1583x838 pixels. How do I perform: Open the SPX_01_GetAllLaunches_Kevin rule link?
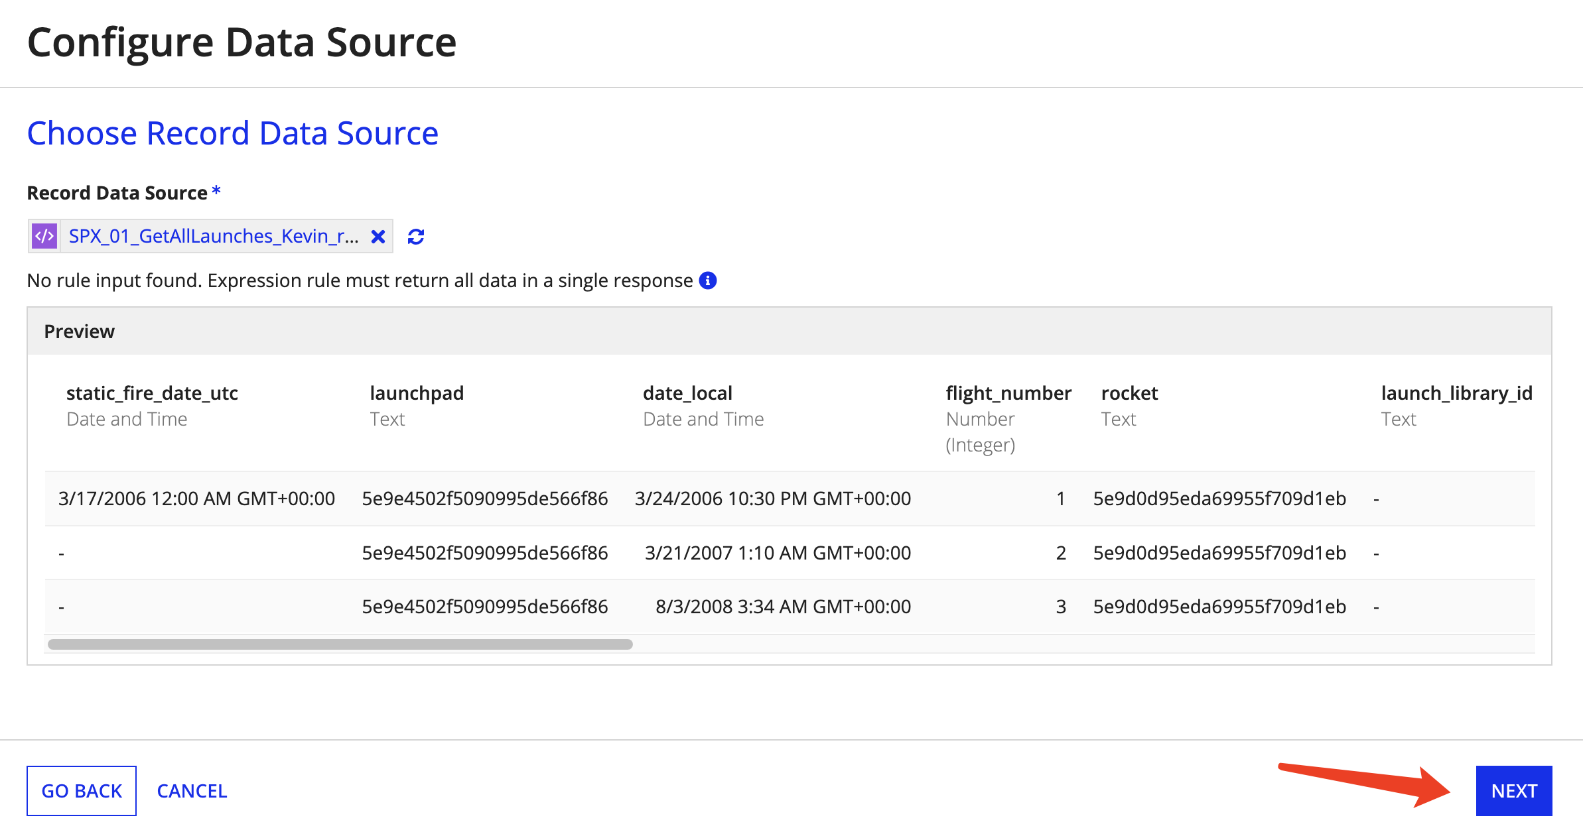(214, 236)
